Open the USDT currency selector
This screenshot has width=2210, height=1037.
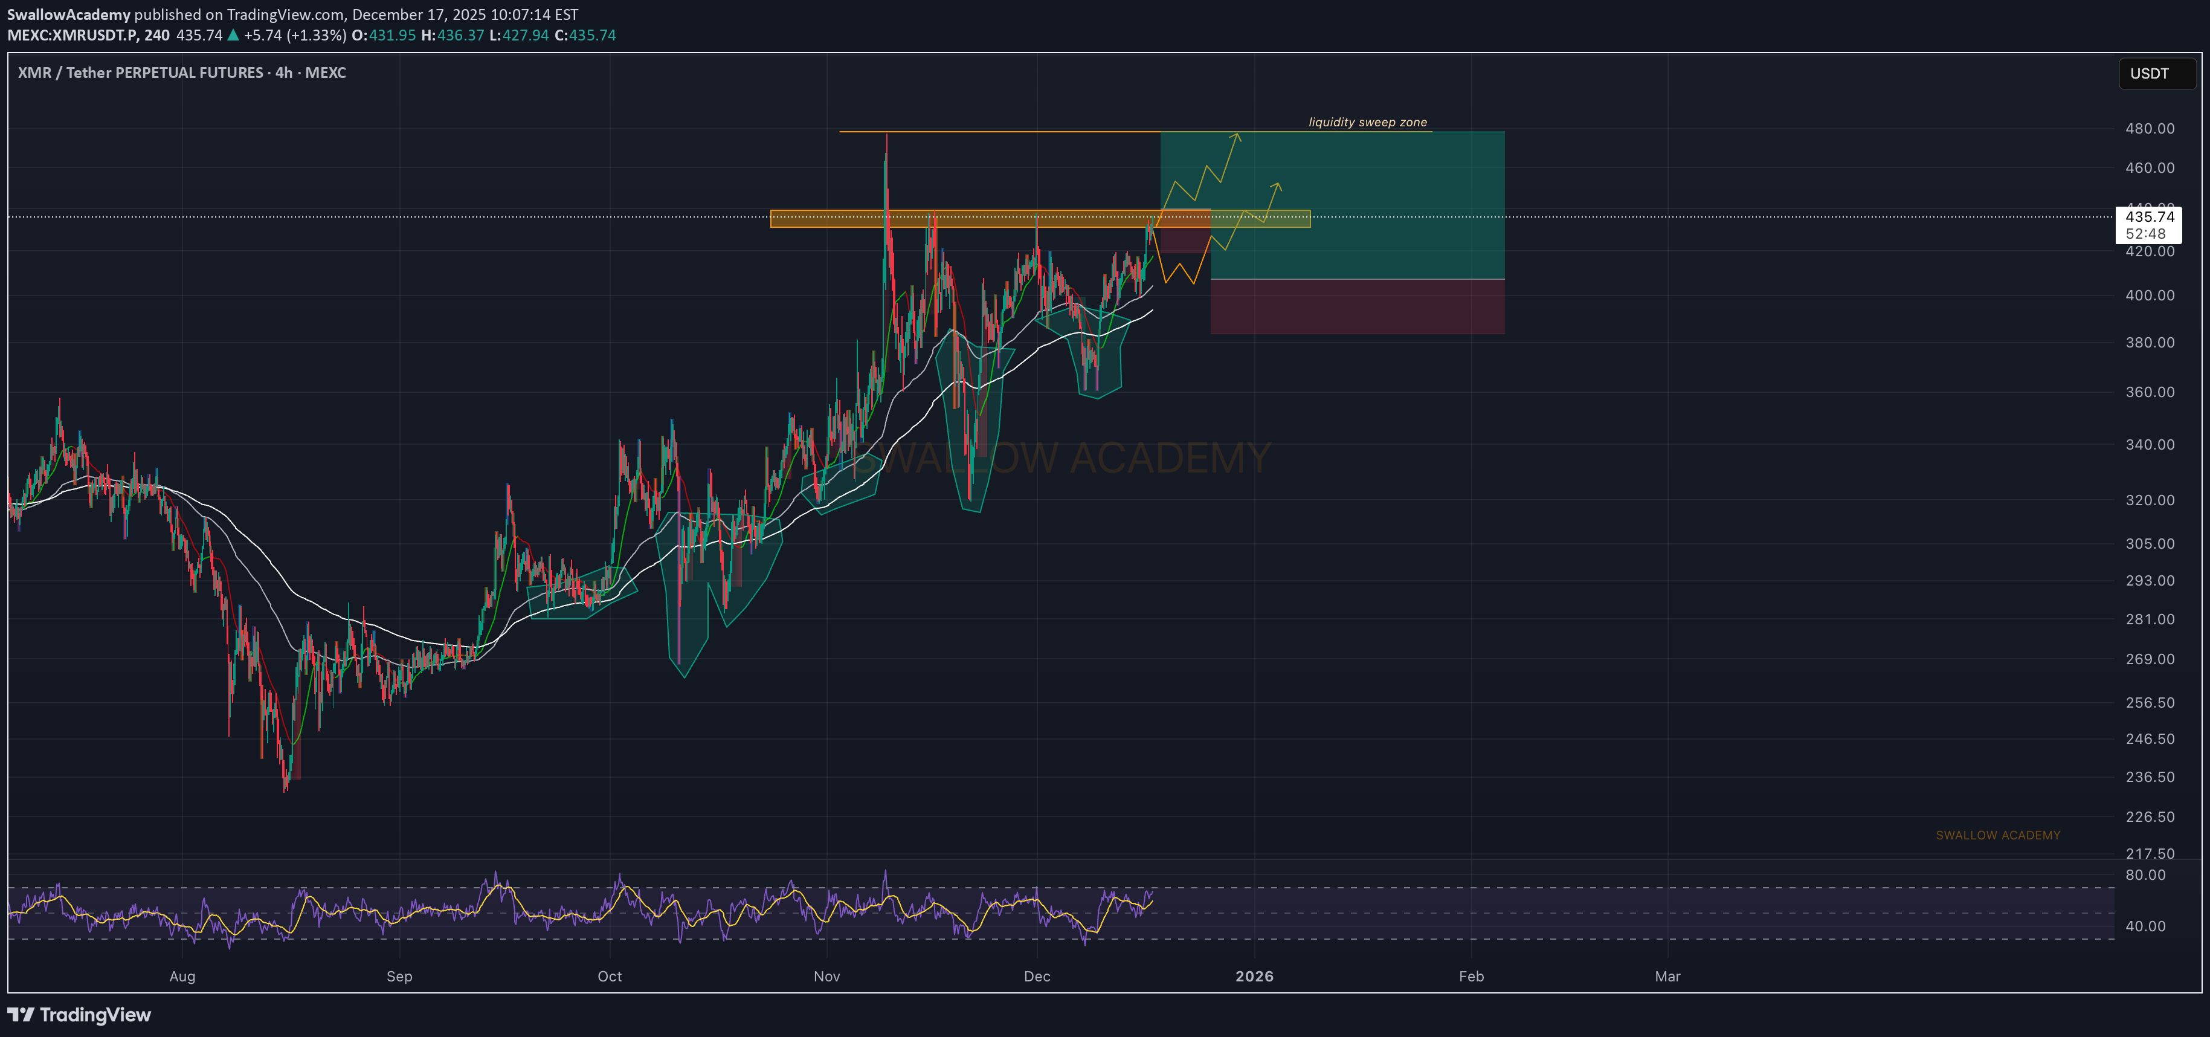pos(2156,74)
